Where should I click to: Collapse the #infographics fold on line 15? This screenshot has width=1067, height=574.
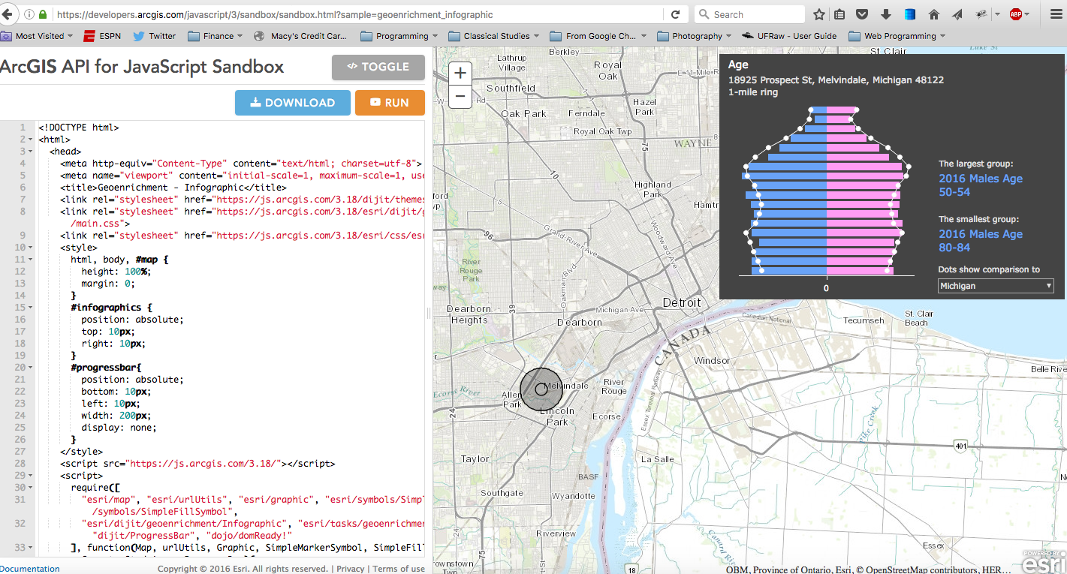[29, 308]
